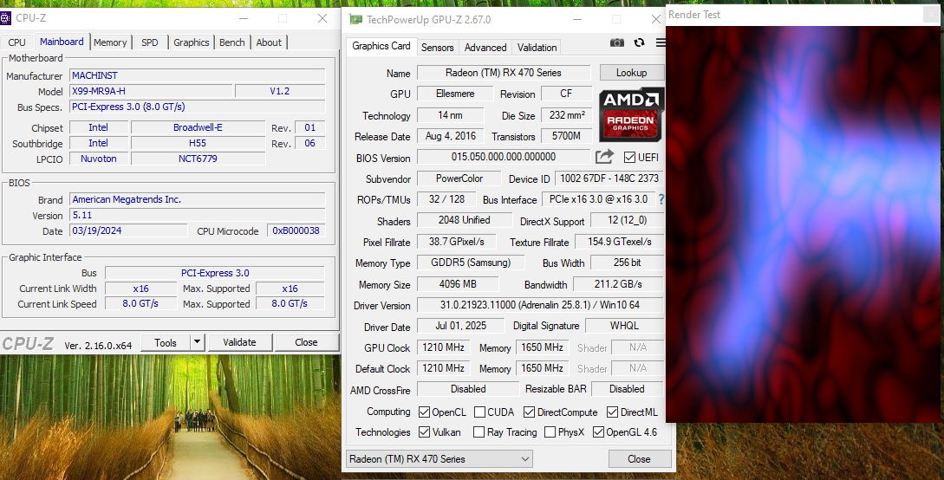Click the 4096 MB memory size value
The image size is (944, 480).
(x=459, y=284)
